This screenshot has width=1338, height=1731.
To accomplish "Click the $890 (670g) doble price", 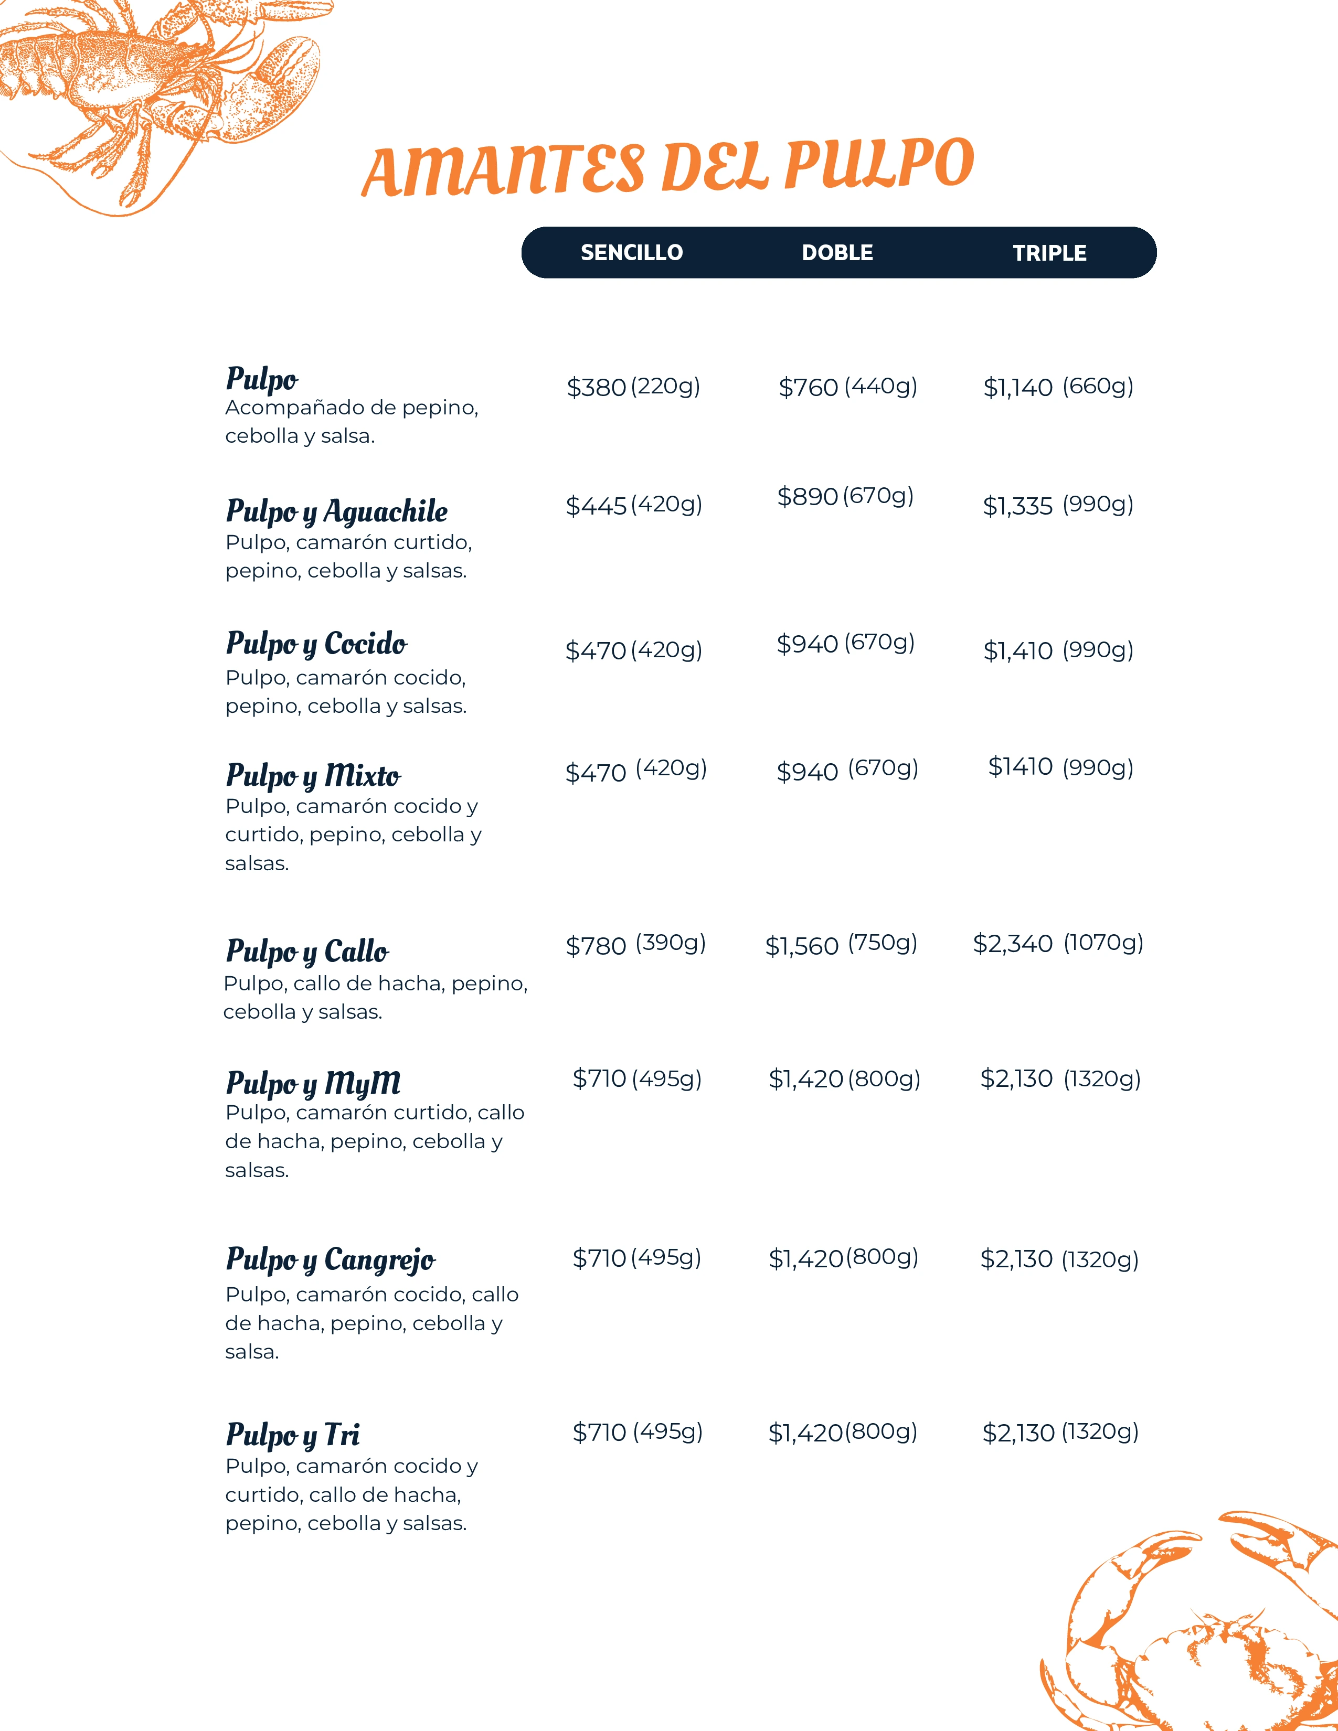I will coord(845,496).
